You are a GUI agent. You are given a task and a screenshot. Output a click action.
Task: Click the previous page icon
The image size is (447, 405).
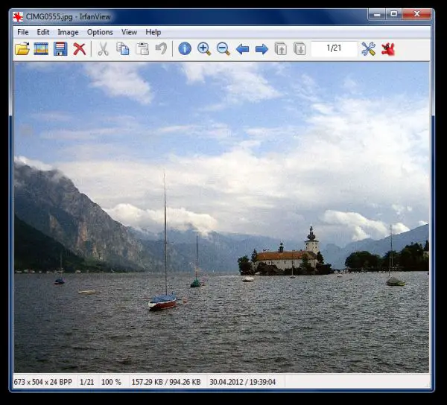(x=281, y=48)
